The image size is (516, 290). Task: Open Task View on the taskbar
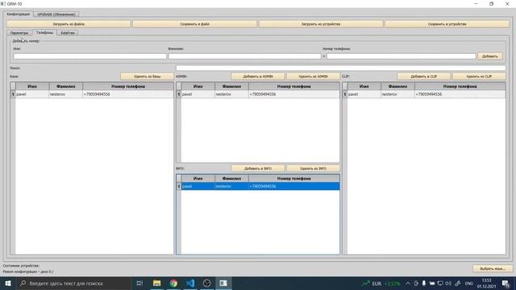[x=139, y=283]
